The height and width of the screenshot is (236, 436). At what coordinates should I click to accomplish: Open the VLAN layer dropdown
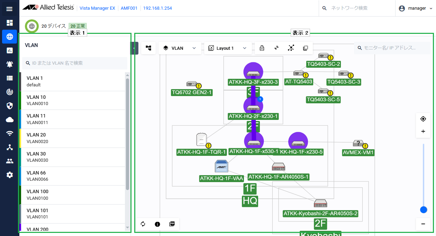180,48
